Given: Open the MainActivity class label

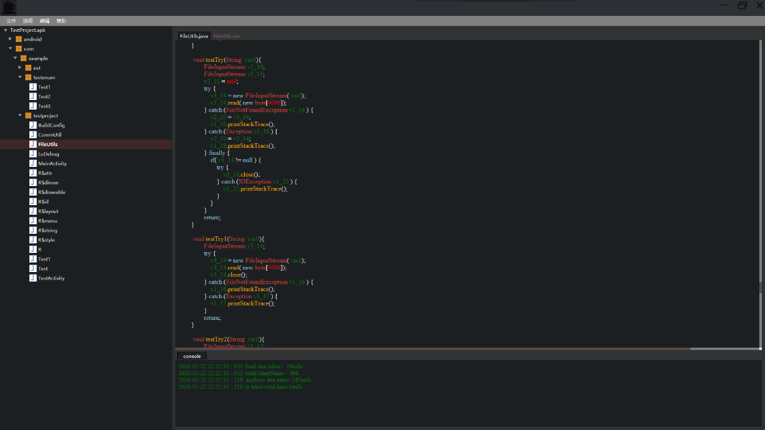Looking at the screenshot, I should [x=52, y=163].
